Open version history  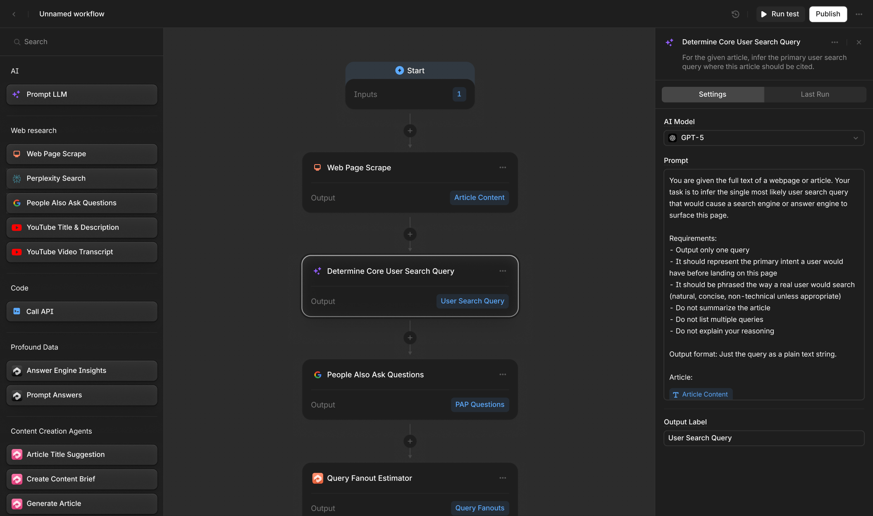pyautogui.click(x=735, y=14)
